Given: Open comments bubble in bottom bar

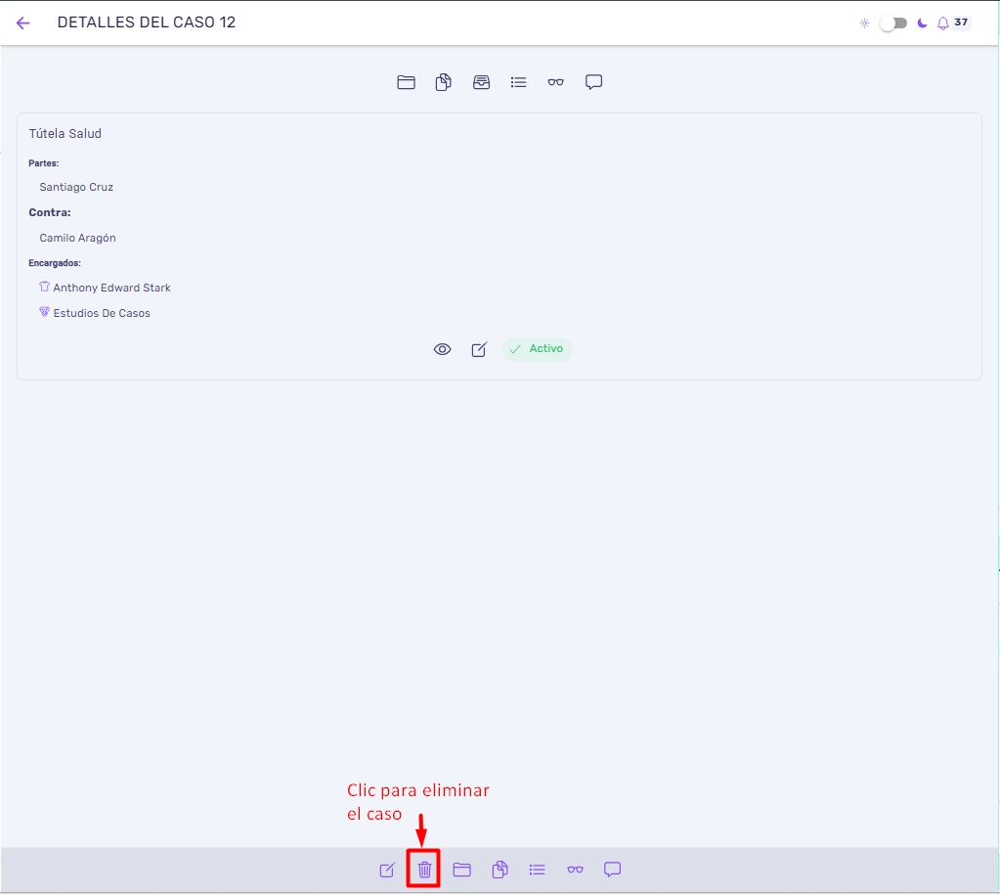Looking at the screenshot, I should tap(612, 870).
